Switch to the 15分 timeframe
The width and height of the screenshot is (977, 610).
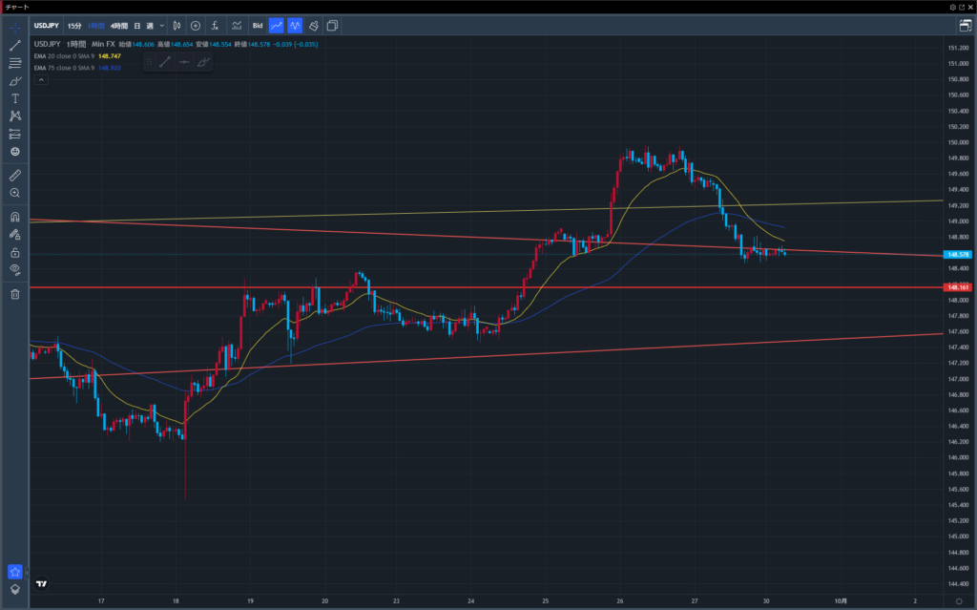point(74,26)
